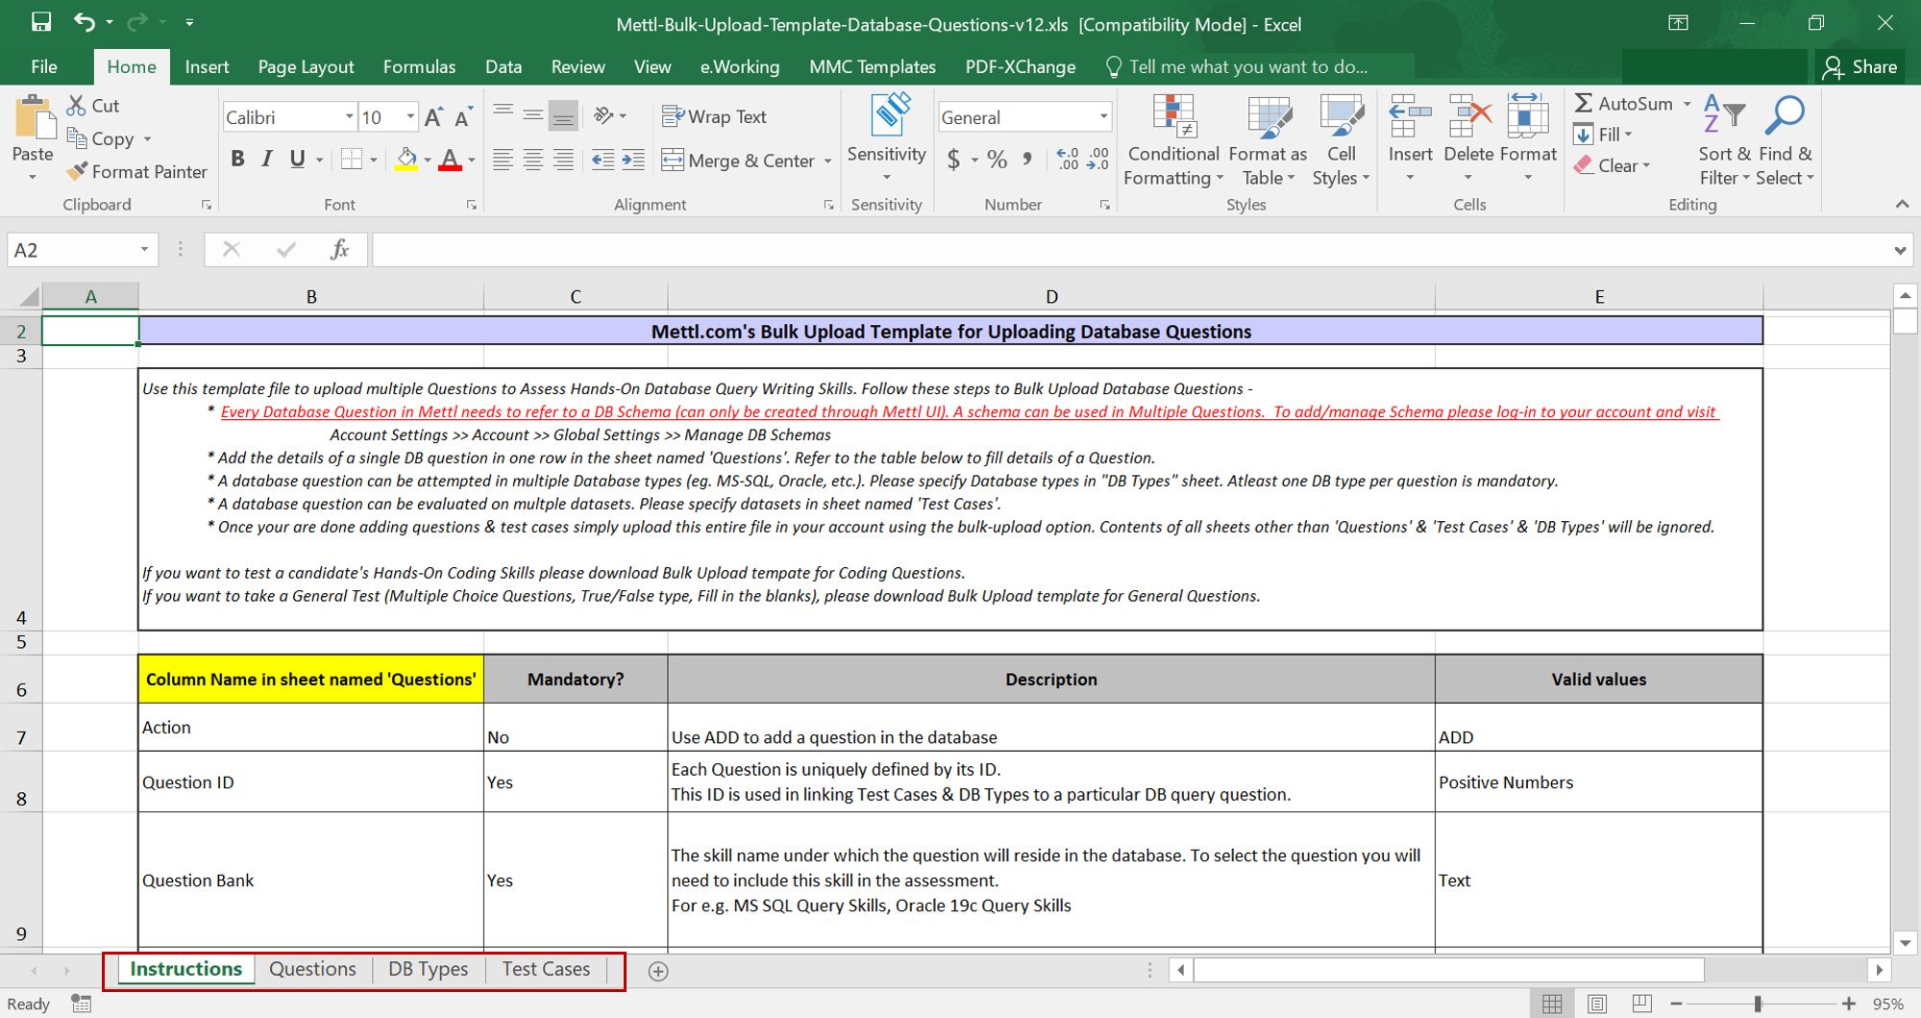The height and width of the screenshot is (1018, 1921).
Task: Click the Percent Style icon
Action: coord(997,160)
